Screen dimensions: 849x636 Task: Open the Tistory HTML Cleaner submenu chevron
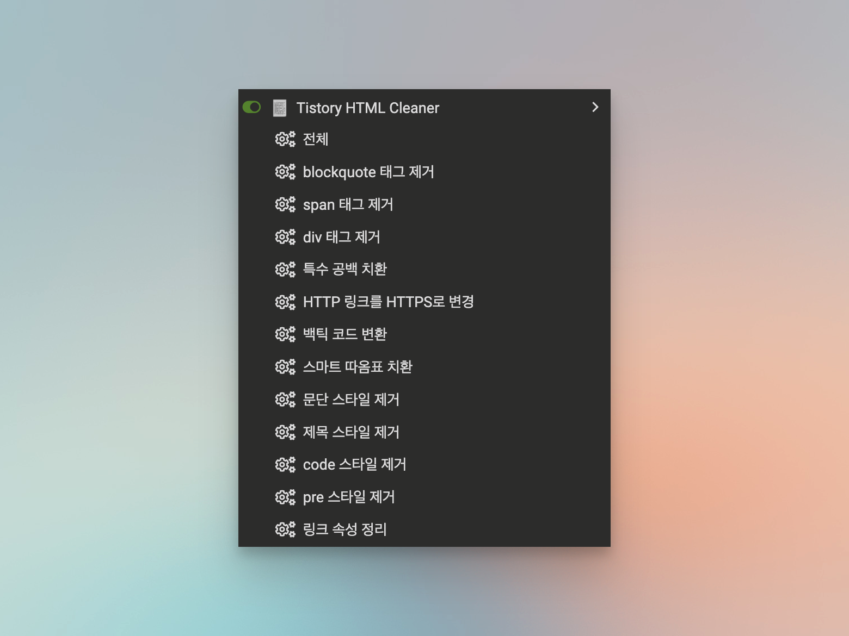point(595,107)
